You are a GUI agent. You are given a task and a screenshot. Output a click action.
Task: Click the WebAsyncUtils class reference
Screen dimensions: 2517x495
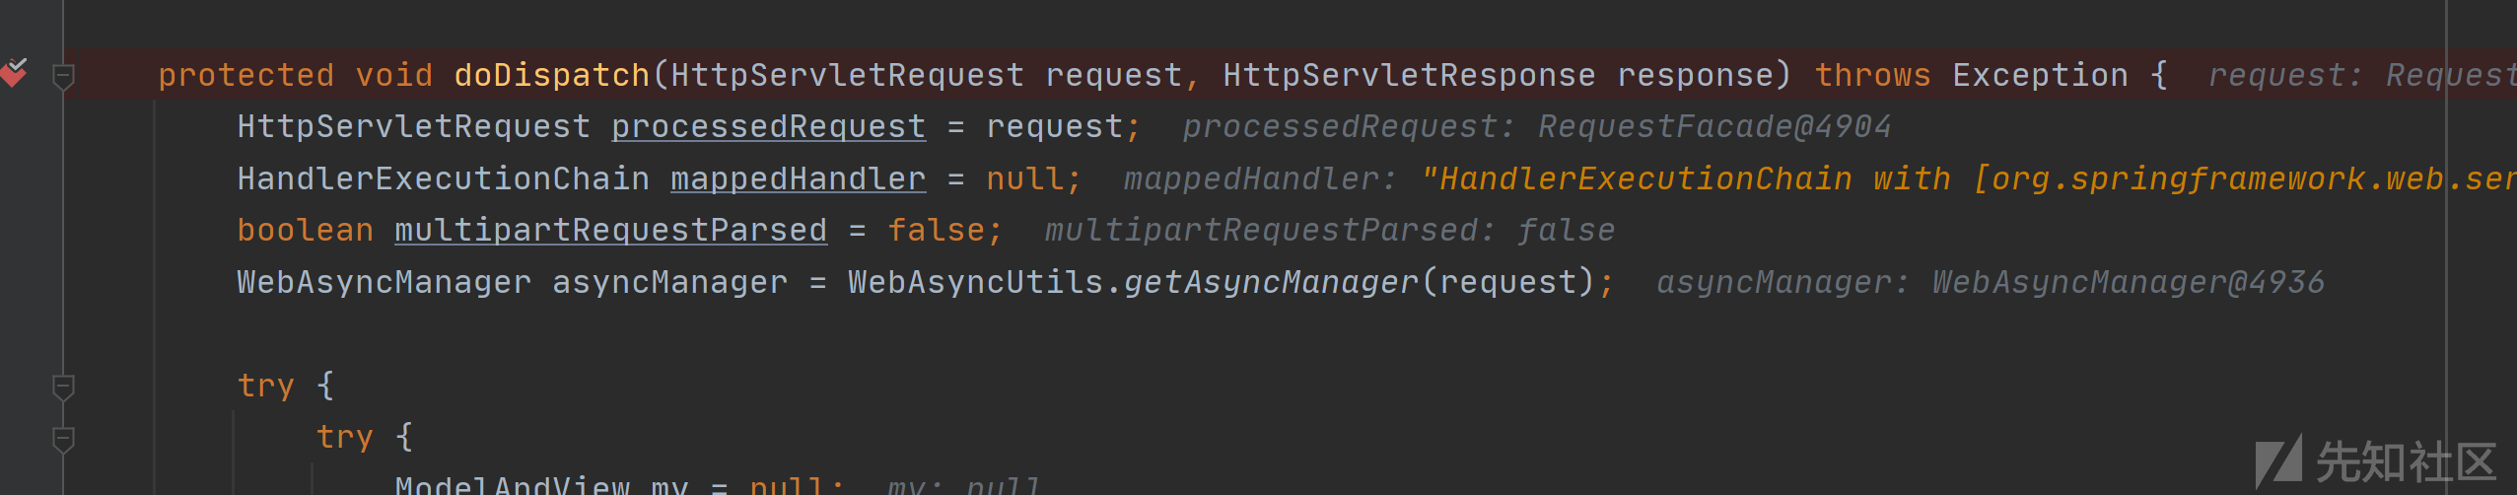click(975, 283)
